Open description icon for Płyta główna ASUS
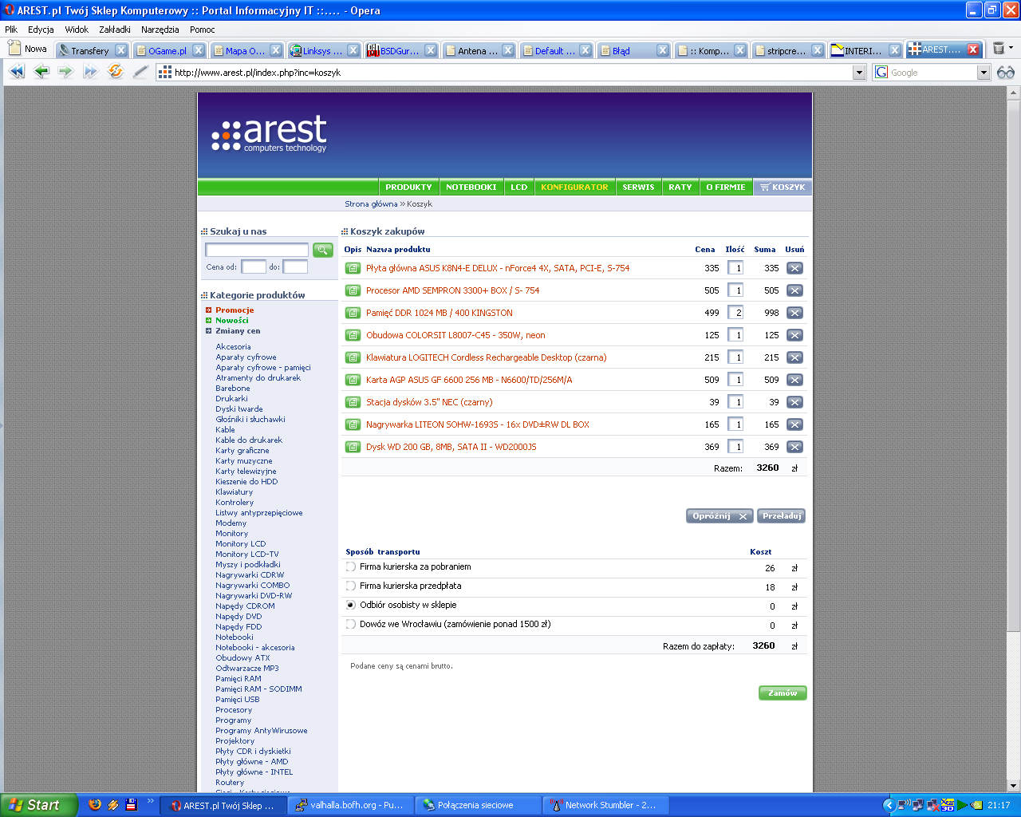The width and height of the screenshot is (1021, 817). [x=353, y=269]
